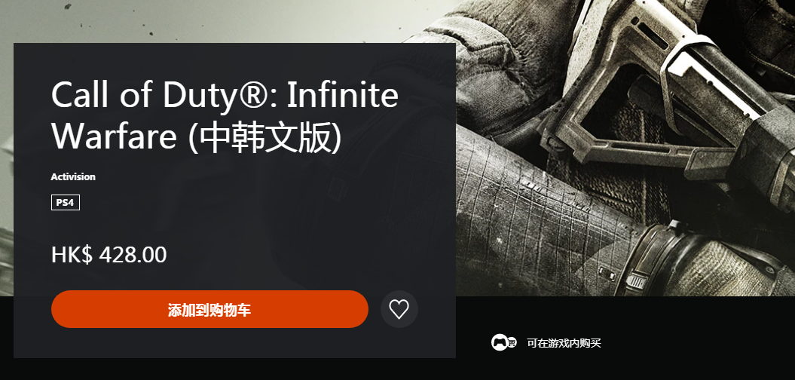Click the shopping cart badge beside controller
The width and height of the screenshot is (795, 380).
(512, 343)
